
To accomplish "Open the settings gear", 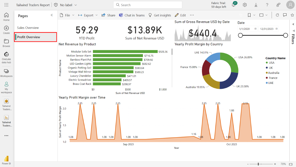I will [x=245, y=5].
